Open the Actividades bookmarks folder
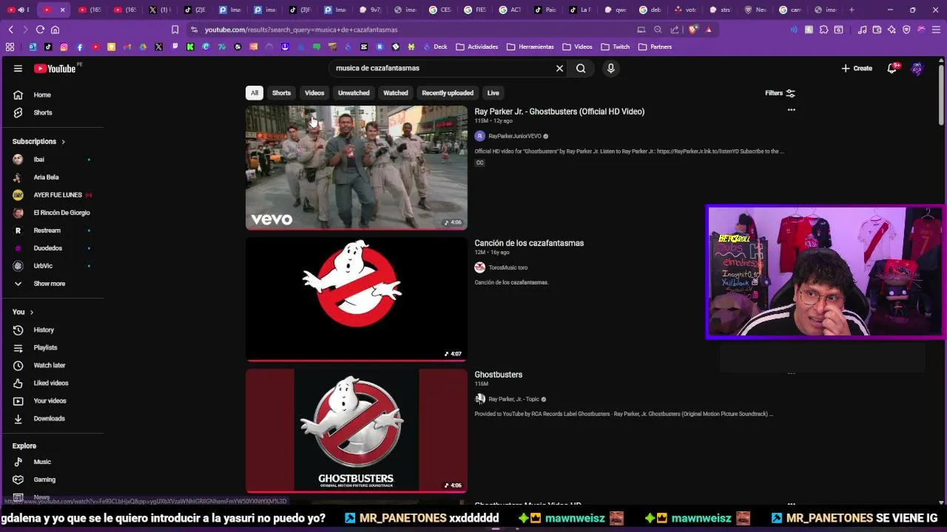The width and height of the screenshot is (947, 532). click(476, 47)
